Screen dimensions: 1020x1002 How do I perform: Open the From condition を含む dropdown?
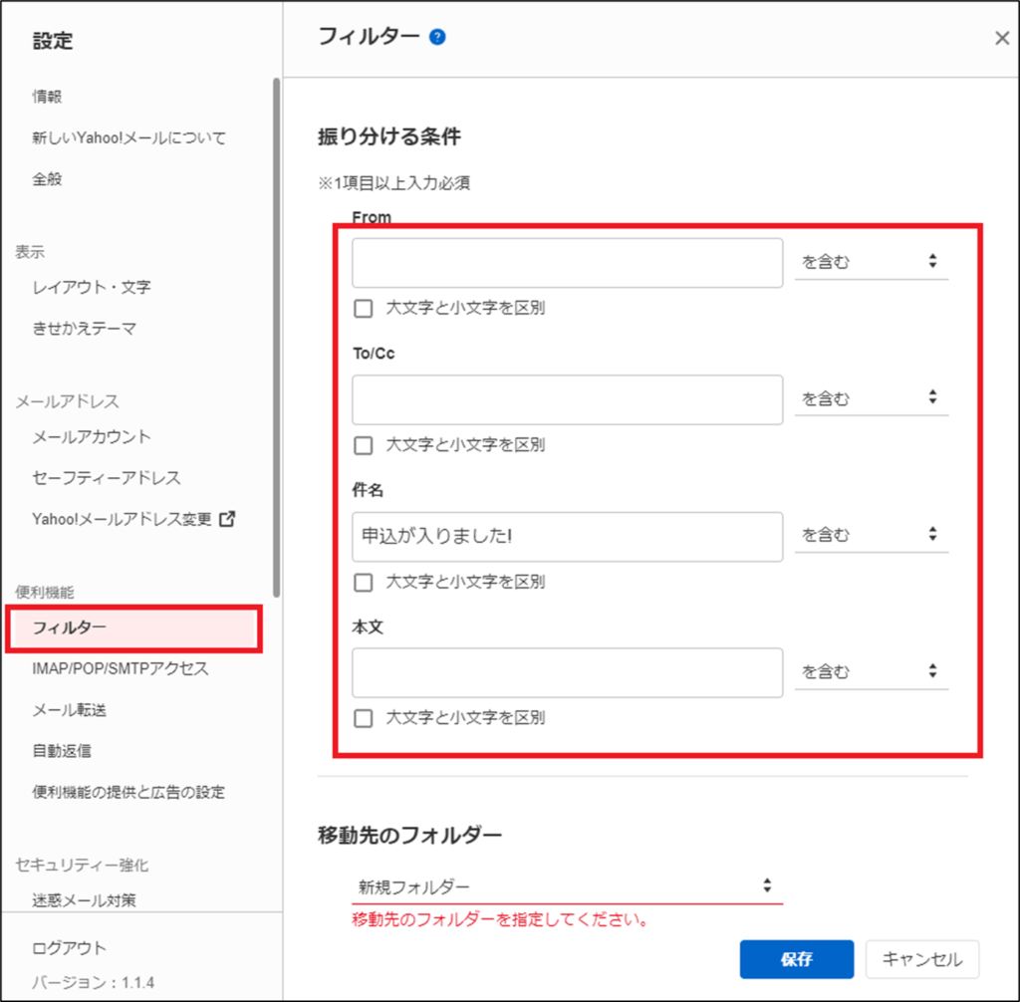point(871,262)
